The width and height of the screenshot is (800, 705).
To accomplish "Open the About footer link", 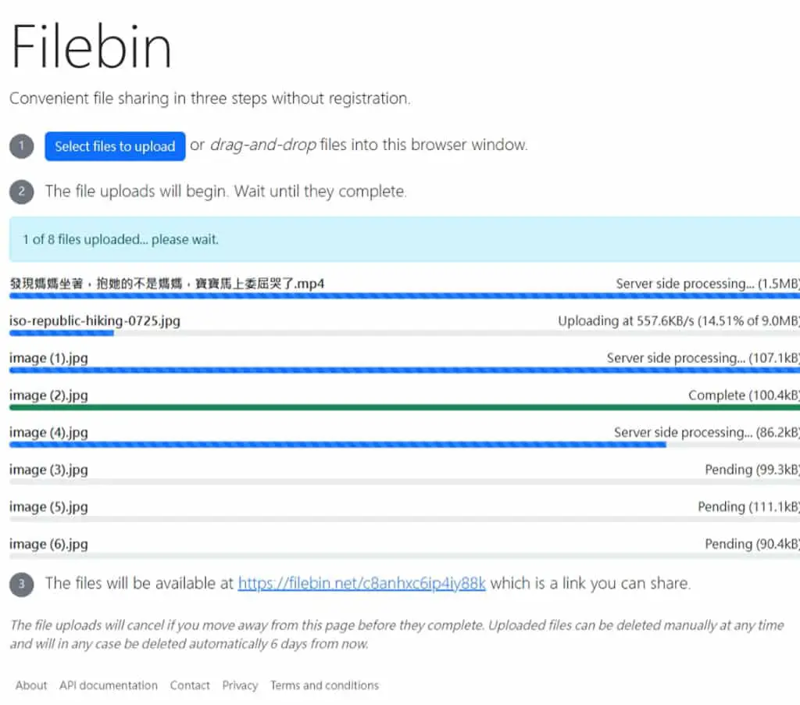I will coord(31,685).
